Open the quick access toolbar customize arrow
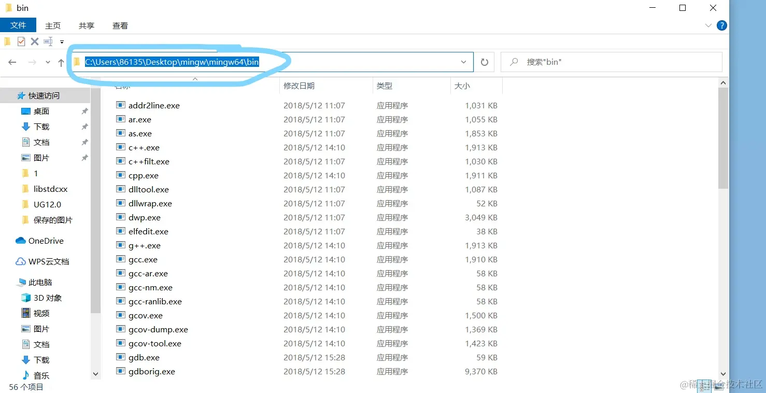Screen dimensions: 766x393 [62, 42]
